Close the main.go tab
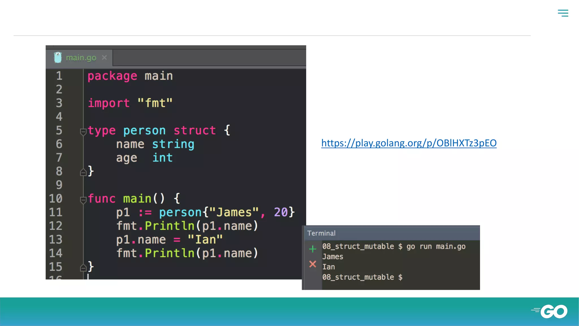579x326 pixels. click(104, 57)
